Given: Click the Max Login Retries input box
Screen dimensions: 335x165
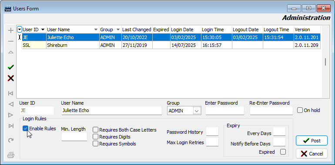Looking at the screenshot, I should [212, 142].
